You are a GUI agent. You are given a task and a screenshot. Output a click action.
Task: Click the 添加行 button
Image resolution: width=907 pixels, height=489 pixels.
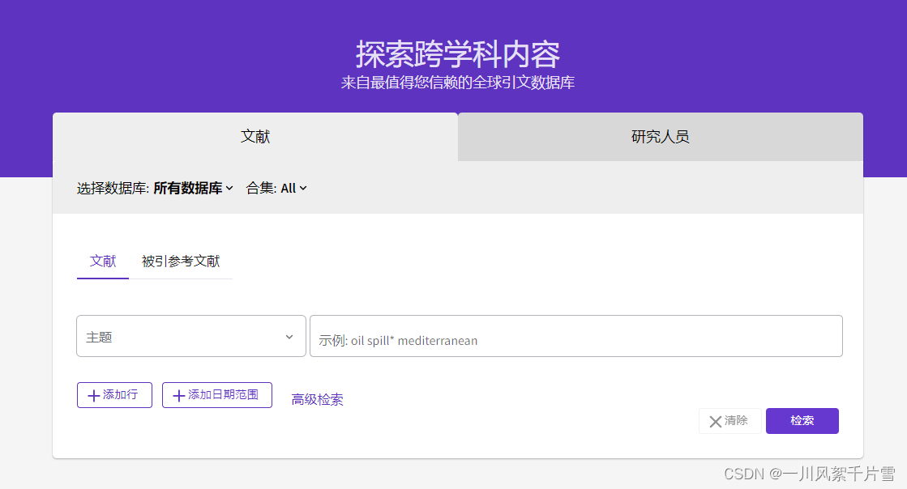coord(114,395)
